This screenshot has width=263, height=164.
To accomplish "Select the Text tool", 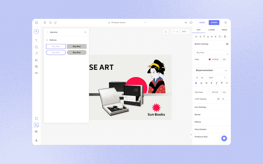I will pos(36,40).
